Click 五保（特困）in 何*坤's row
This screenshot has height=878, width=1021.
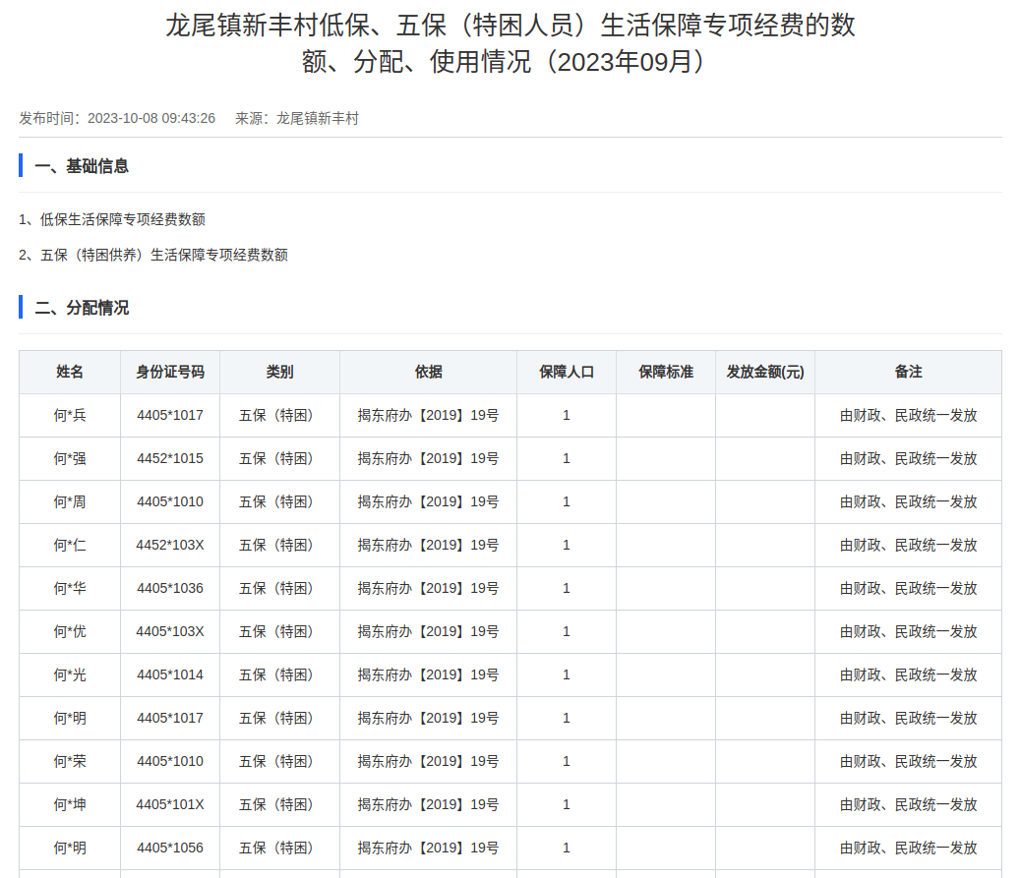[x=278, y=805]
